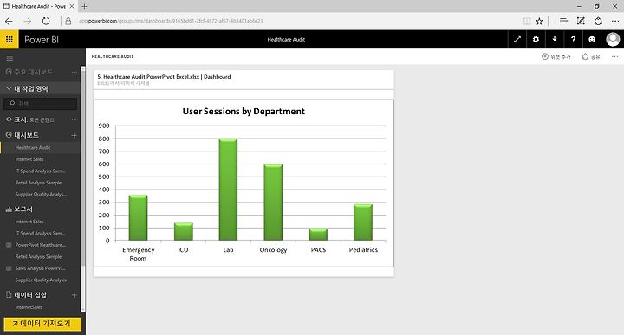
Task: Click the Pediatrics bar in chart
Action: [x=363, y=222]
